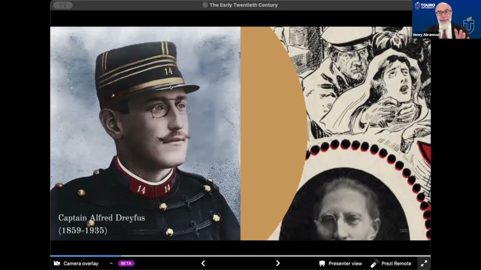Click the "(1859-1935)" date text

pyautogui.click(x=83, y=230)
